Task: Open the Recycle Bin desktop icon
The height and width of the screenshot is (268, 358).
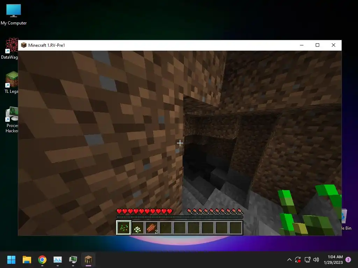Action: (x=346, y=219)
